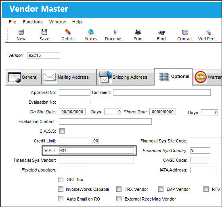222x207 pixels.
Task: Click the Vendor: label
Action: (16, 55)
